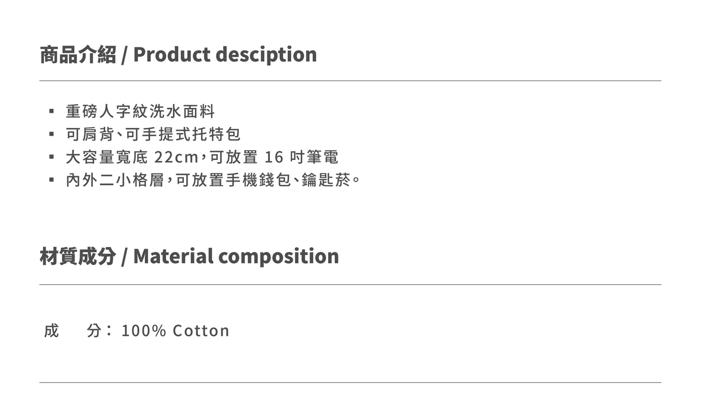Screen dimensions: 701x411
Task: Click the 材質成分 heading text
Action: [78, 256]
